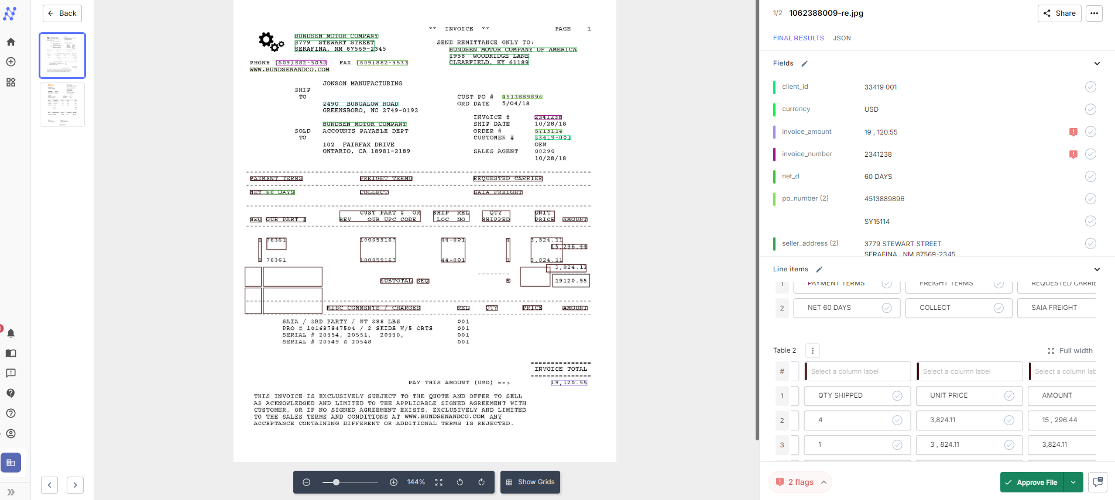
Task: Open second Select a column label dropdown
Action: coord(969,371)
